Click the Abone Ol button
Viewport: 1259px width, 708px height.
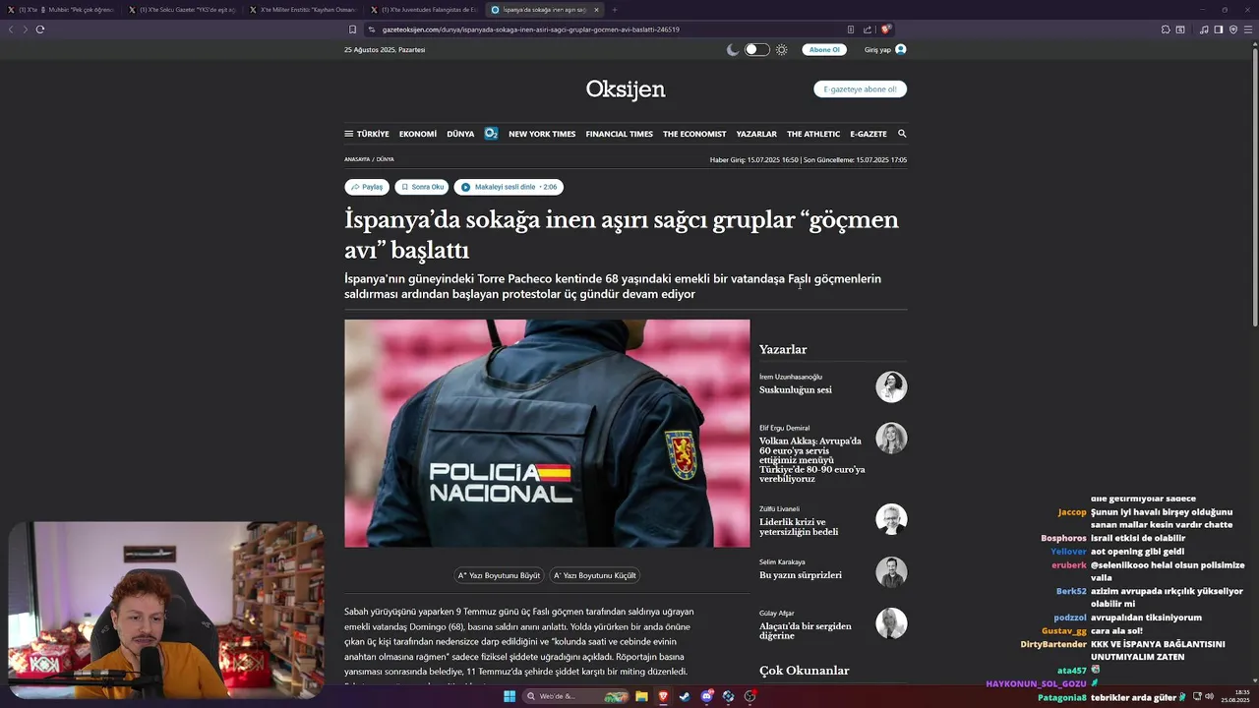click(x=824, y=49)
